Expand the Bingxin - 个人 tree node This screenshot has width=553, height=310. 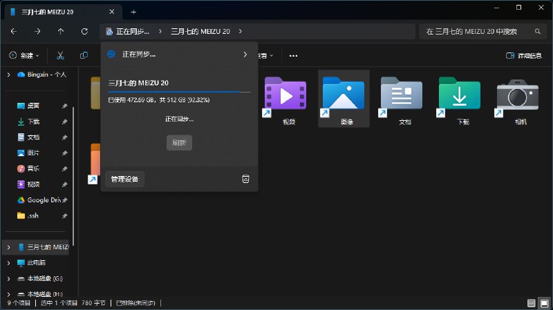point(8,75)
